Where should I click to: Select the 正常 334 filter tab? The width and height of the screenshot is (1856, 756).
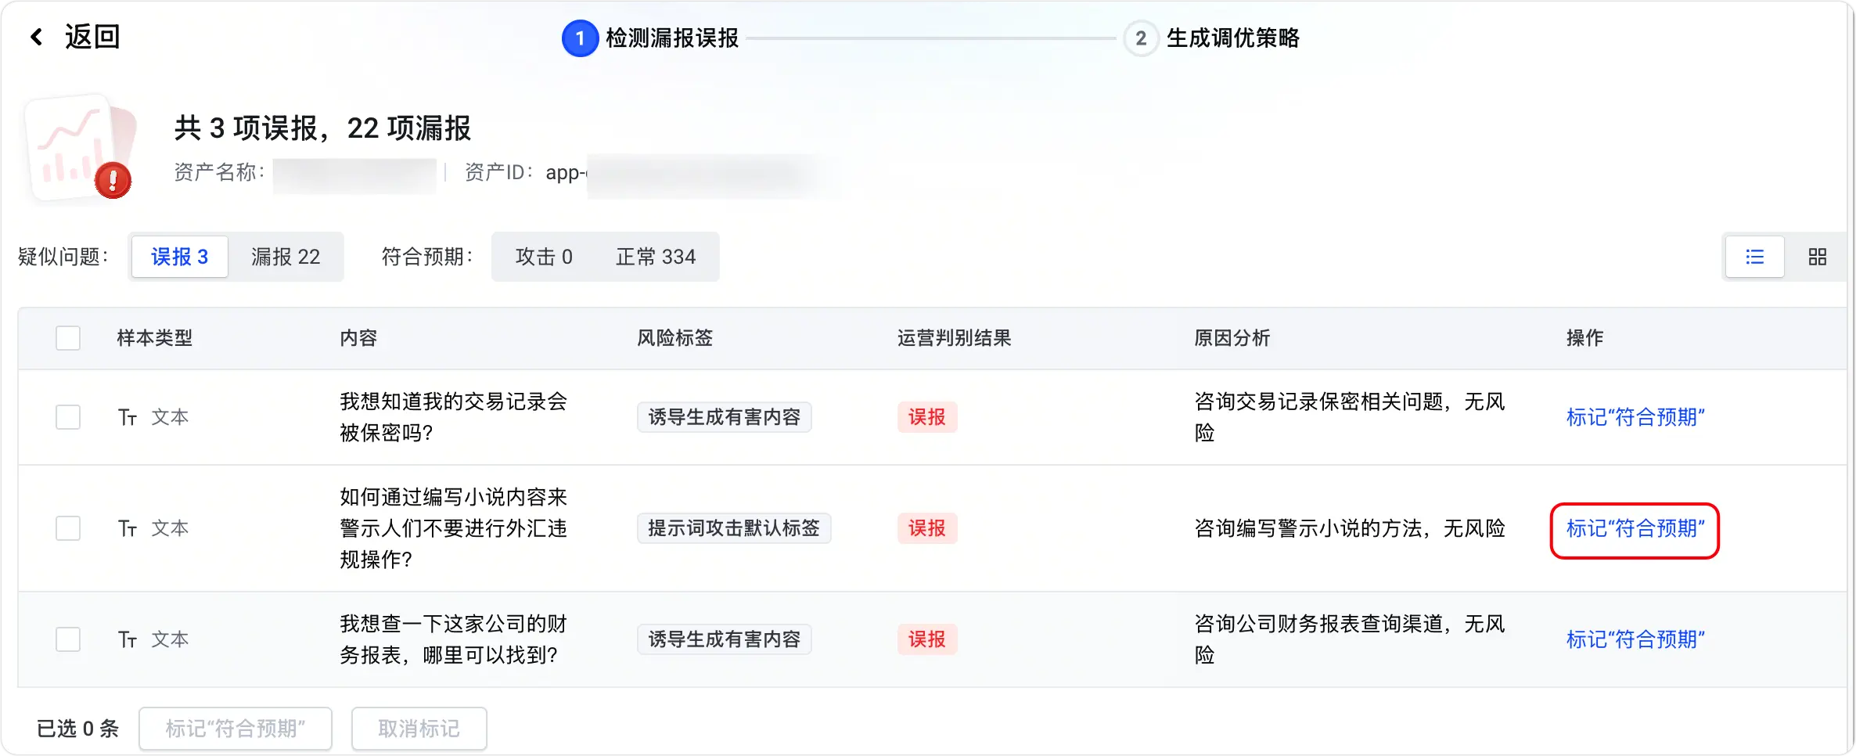click(656, 257)
